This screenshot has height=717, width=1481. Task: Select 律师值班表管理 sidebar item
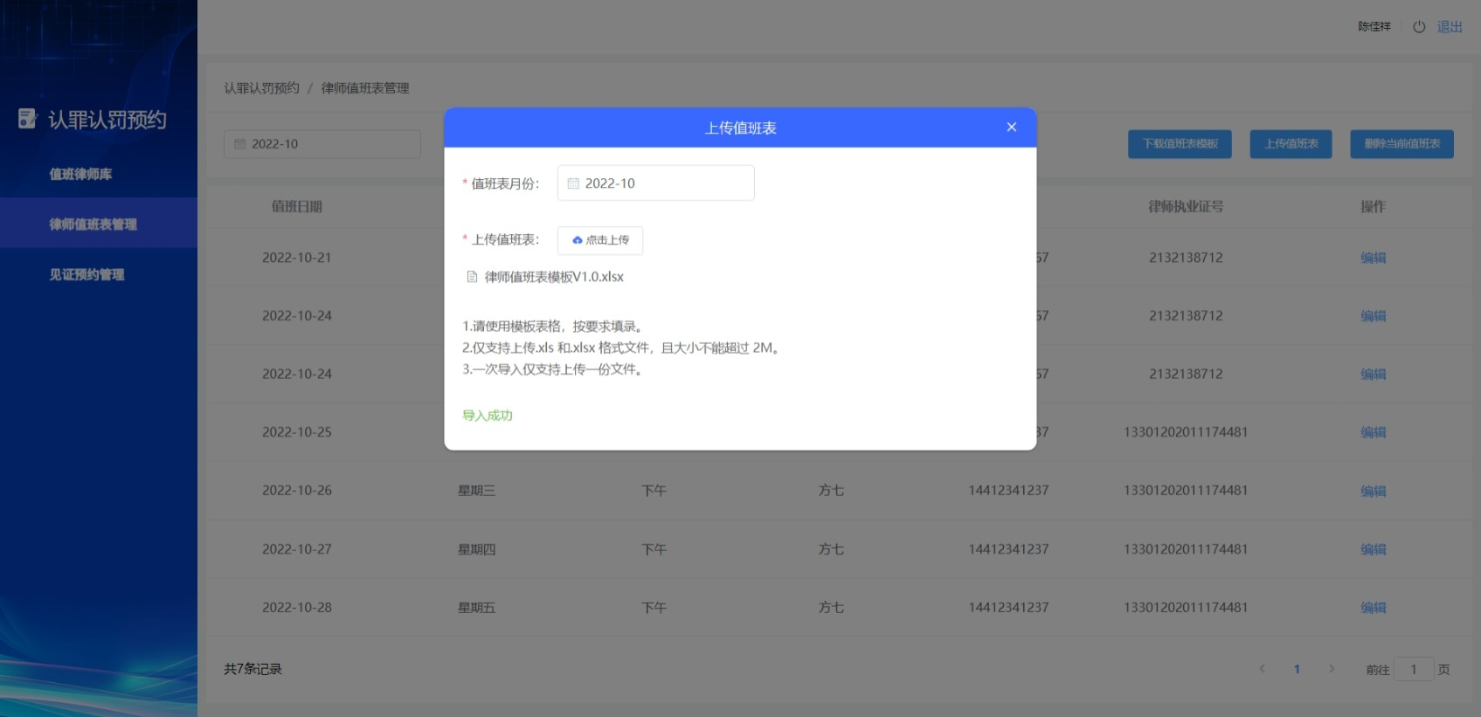tap(93, 224)
